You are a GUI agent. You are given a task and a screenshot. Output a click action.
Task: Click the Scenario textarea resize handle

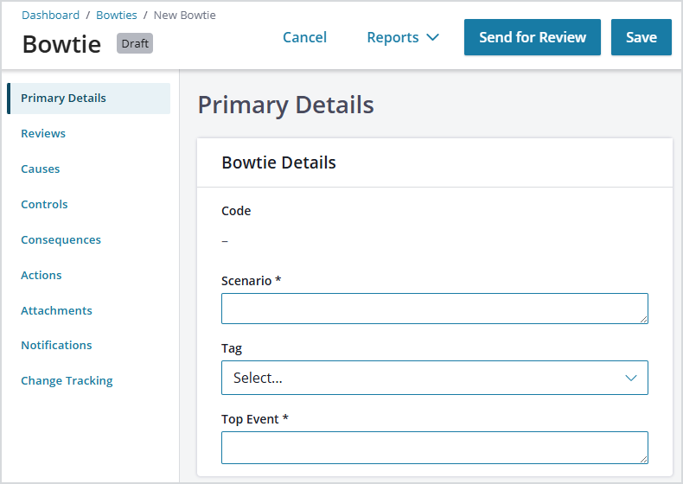(x=643, y=319)
